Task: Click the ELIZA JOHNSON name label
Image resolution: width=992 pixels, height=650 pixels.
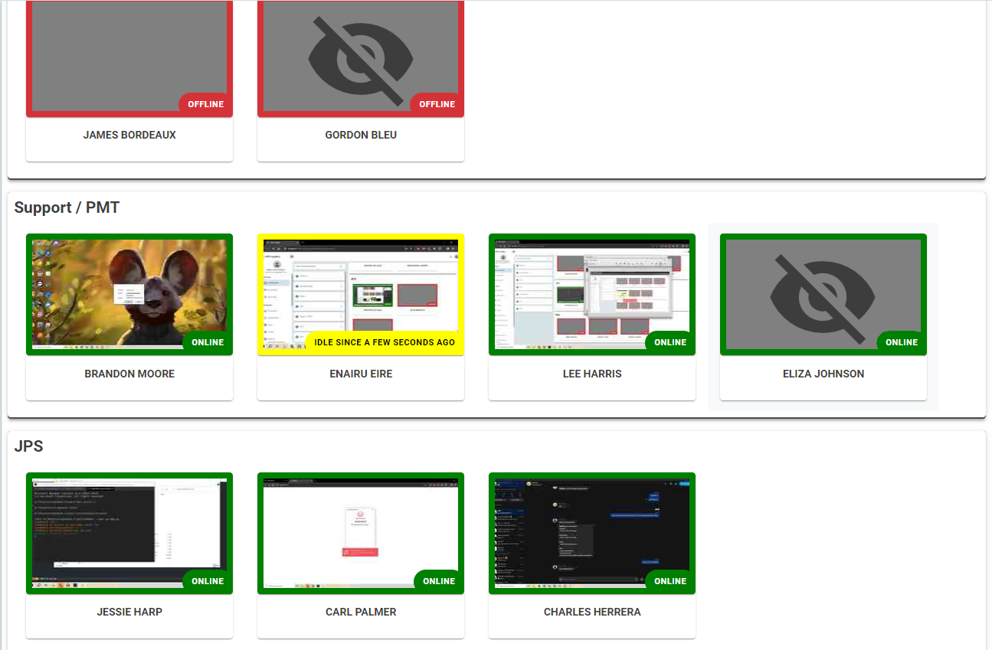Action: (823, 374)
